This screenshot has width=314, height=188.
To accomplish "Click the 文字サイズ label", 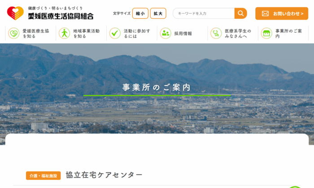I will point(122,13).
